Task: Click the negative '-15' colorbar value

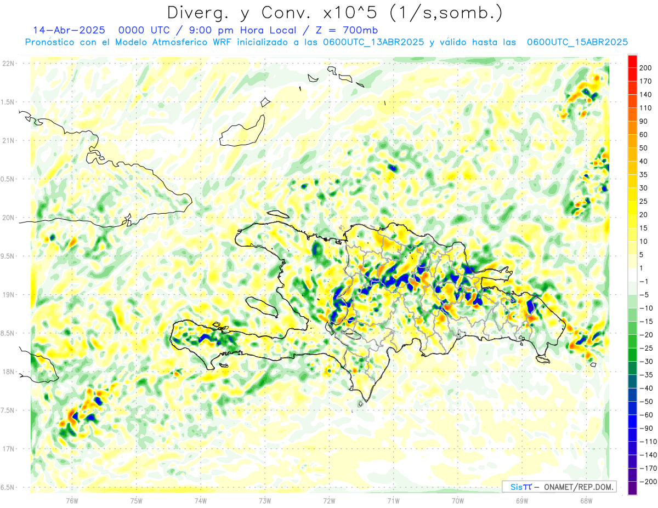Action: click(x=646, y=321)
